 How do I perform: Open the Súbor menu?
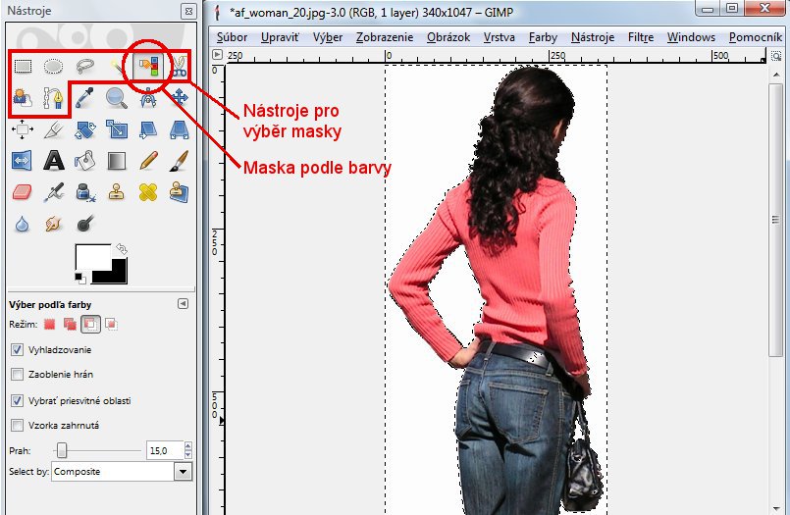pyautogui.click(x=232, y=37)
